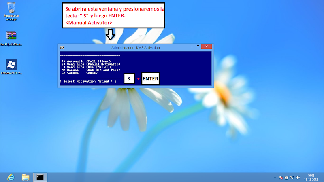Click the "C) Cancel <Exit>" line

coord(79,73)
